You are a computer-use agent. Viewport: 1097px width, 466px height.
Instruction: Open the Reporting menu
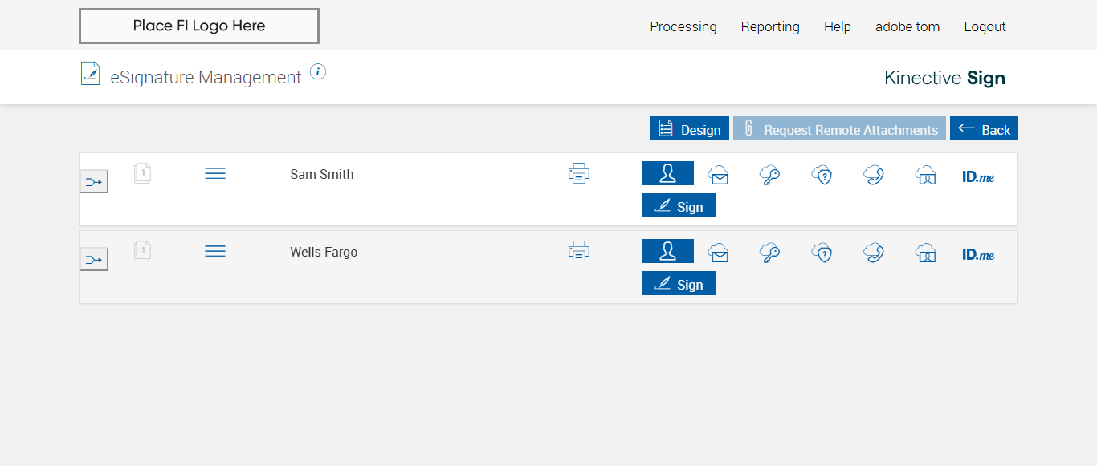[x=770, y=26]
